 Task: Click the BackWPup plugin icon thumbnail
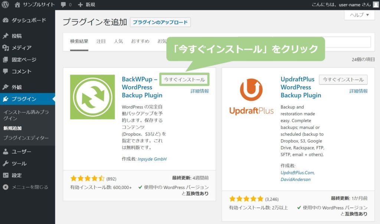[x=92, y=97]
